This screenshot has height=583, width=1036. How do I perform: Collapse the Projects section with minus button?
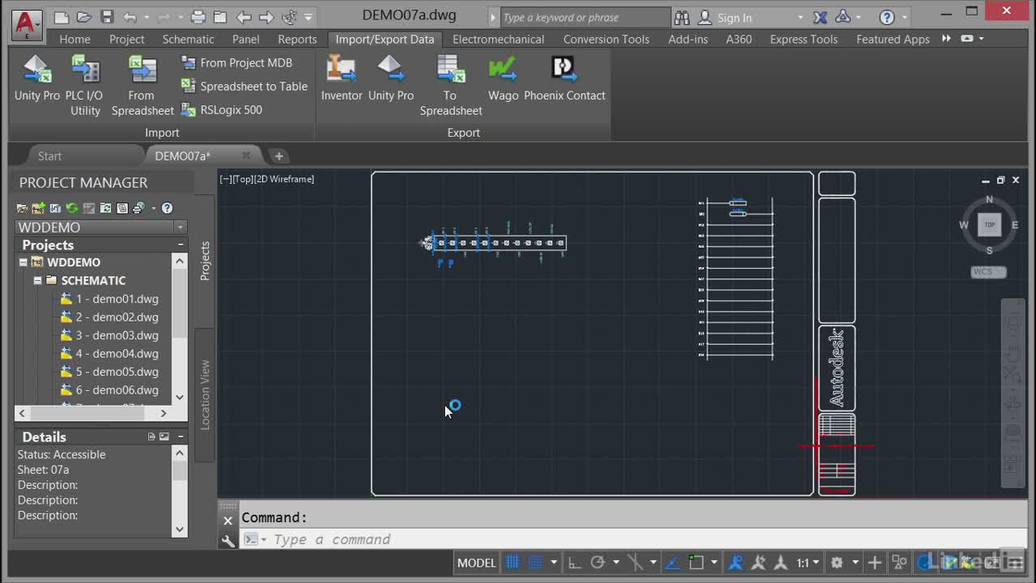180,245
